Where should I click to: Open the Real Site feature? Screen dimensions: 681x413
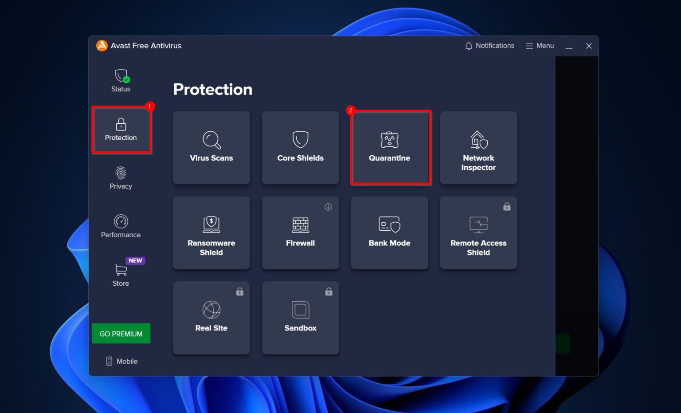[211, 318]
